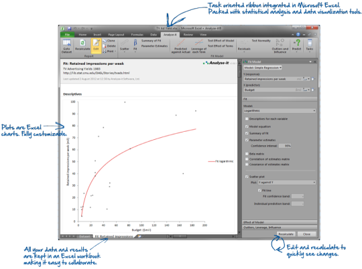Open the Fit confidence band dropdown
The width and height of the screenshot is (362, 269).
[298, 196]
